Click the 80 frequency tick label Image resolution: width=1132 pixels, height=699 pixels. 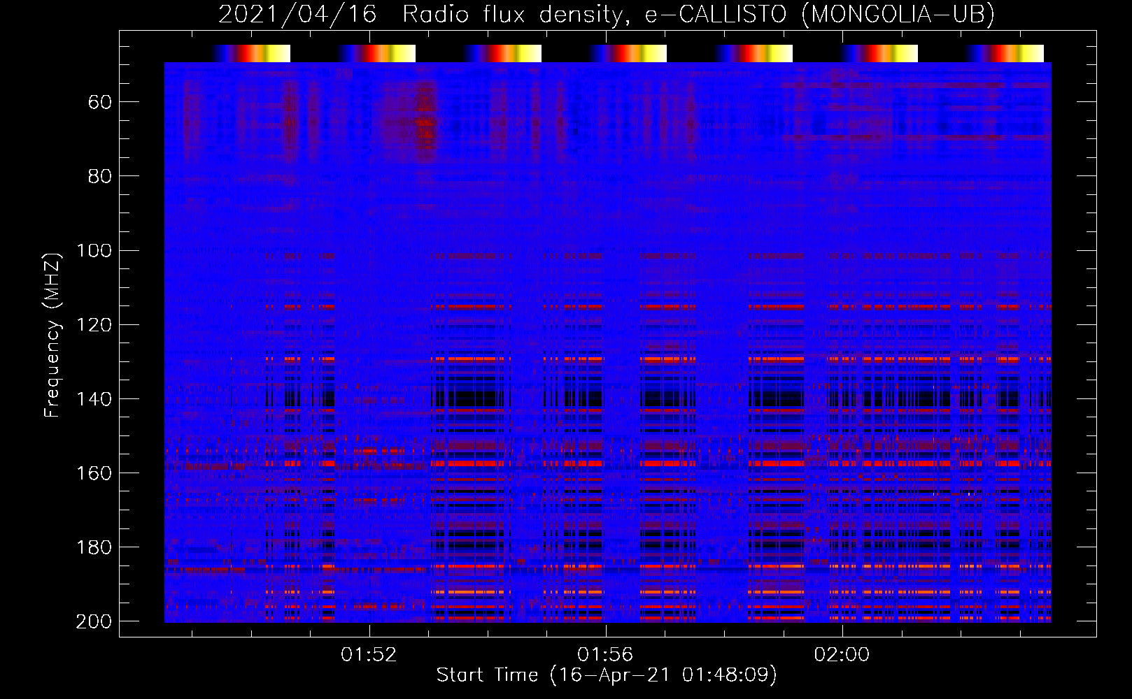[x=100, y=177]
